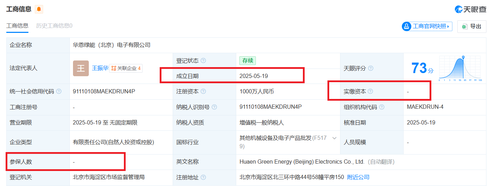Click help icon next to 注册资本
Image resolution: width=491 pixels, height=186 pixels.
(203, 91)
